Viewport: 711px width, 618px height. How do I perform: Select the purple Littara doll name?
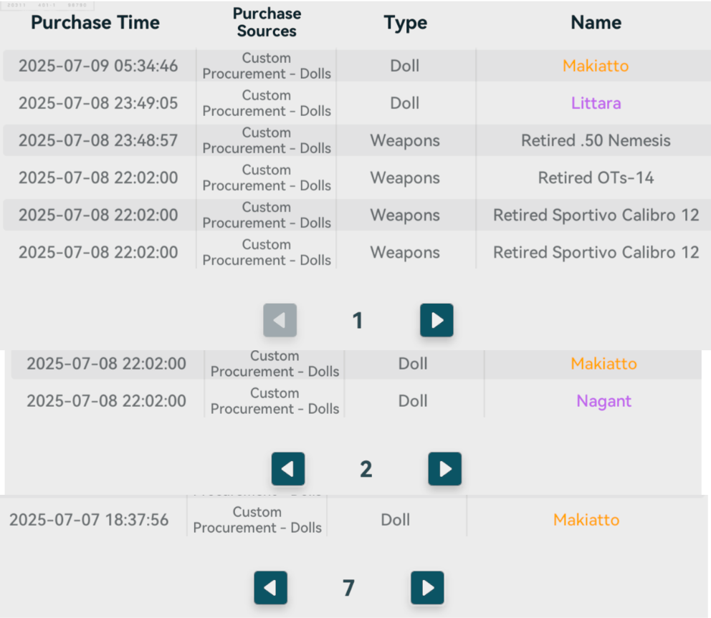coord(596,103)
